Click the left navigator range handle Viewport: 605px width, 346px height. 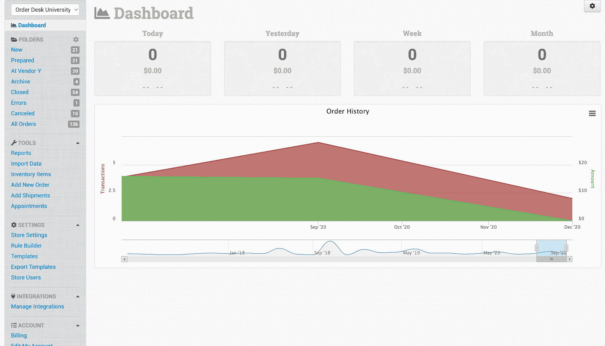(x=536, y=248)
